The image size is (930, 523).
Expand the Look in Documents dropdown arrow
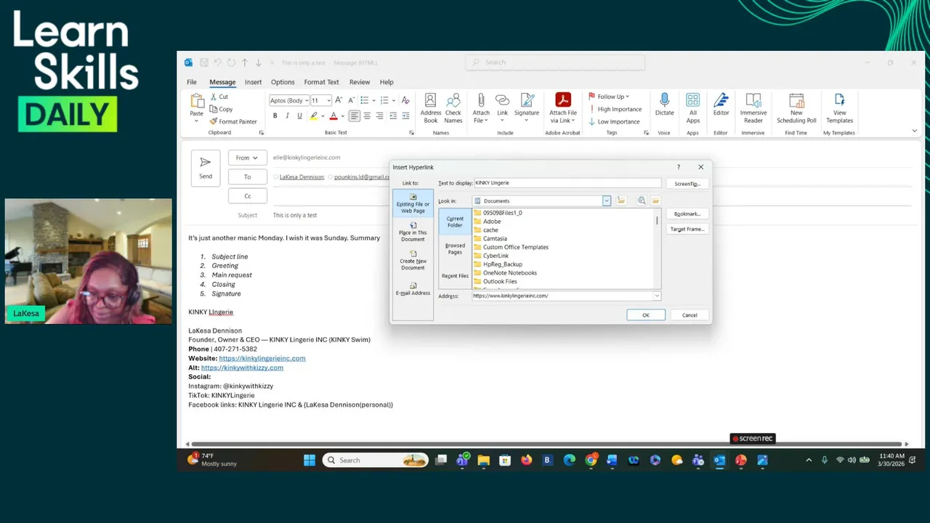[607, 200]
